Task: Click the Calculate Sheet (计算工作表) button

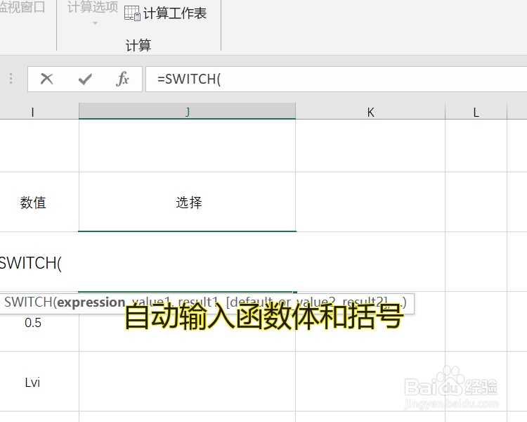Action: click(x=165, y=13)
